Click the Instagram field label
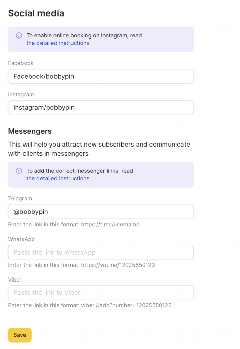This screenshot has height=349, width=240. click(x=21, y=94)
